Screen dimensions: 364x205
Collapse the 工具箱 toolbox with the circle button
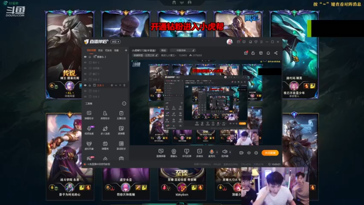point(124,103)
